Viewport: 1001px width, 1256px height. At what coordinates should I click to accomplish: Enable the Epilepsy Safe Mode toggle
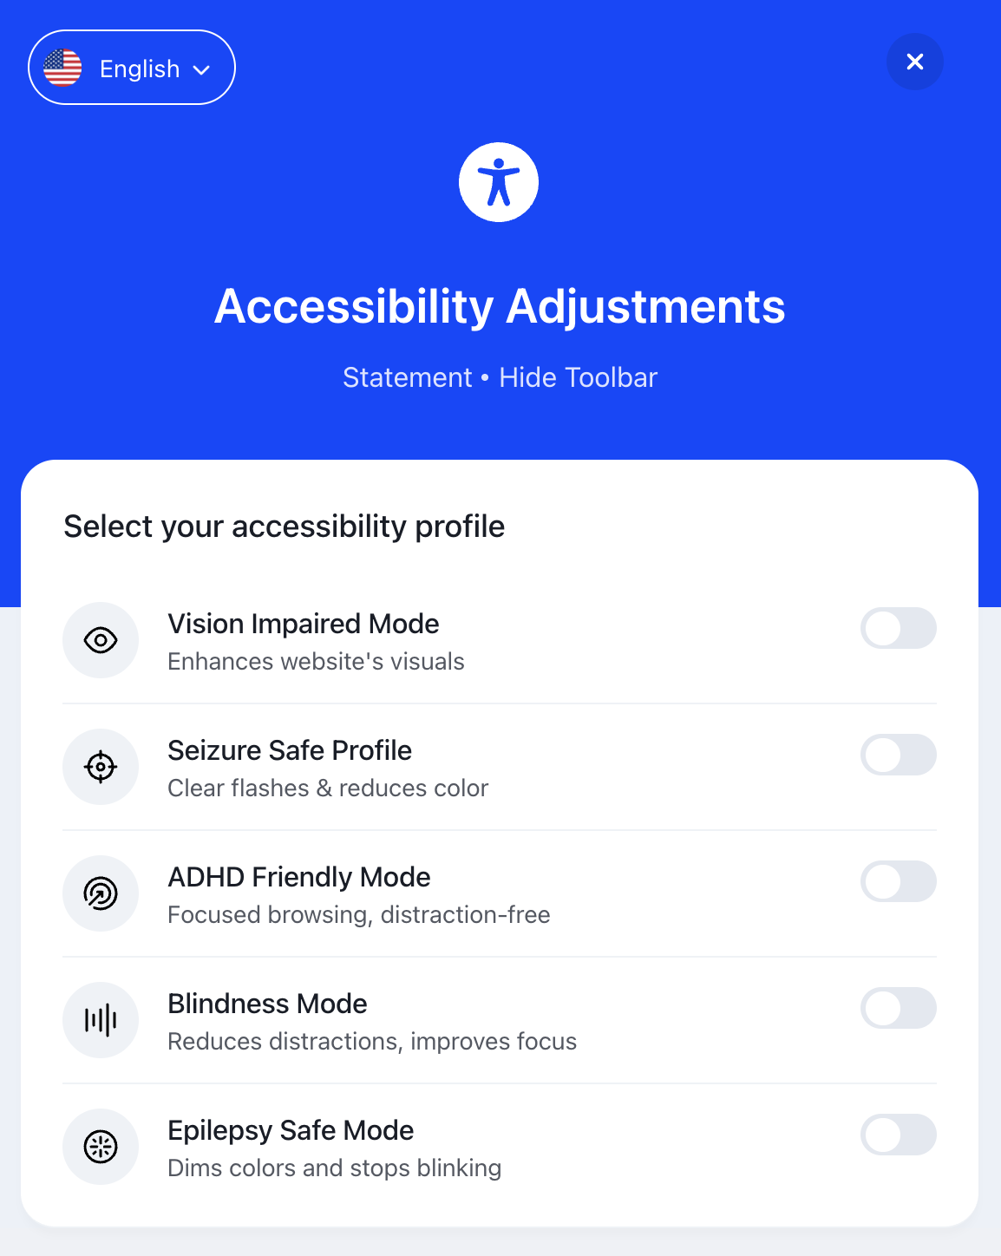click(898, 1135)
